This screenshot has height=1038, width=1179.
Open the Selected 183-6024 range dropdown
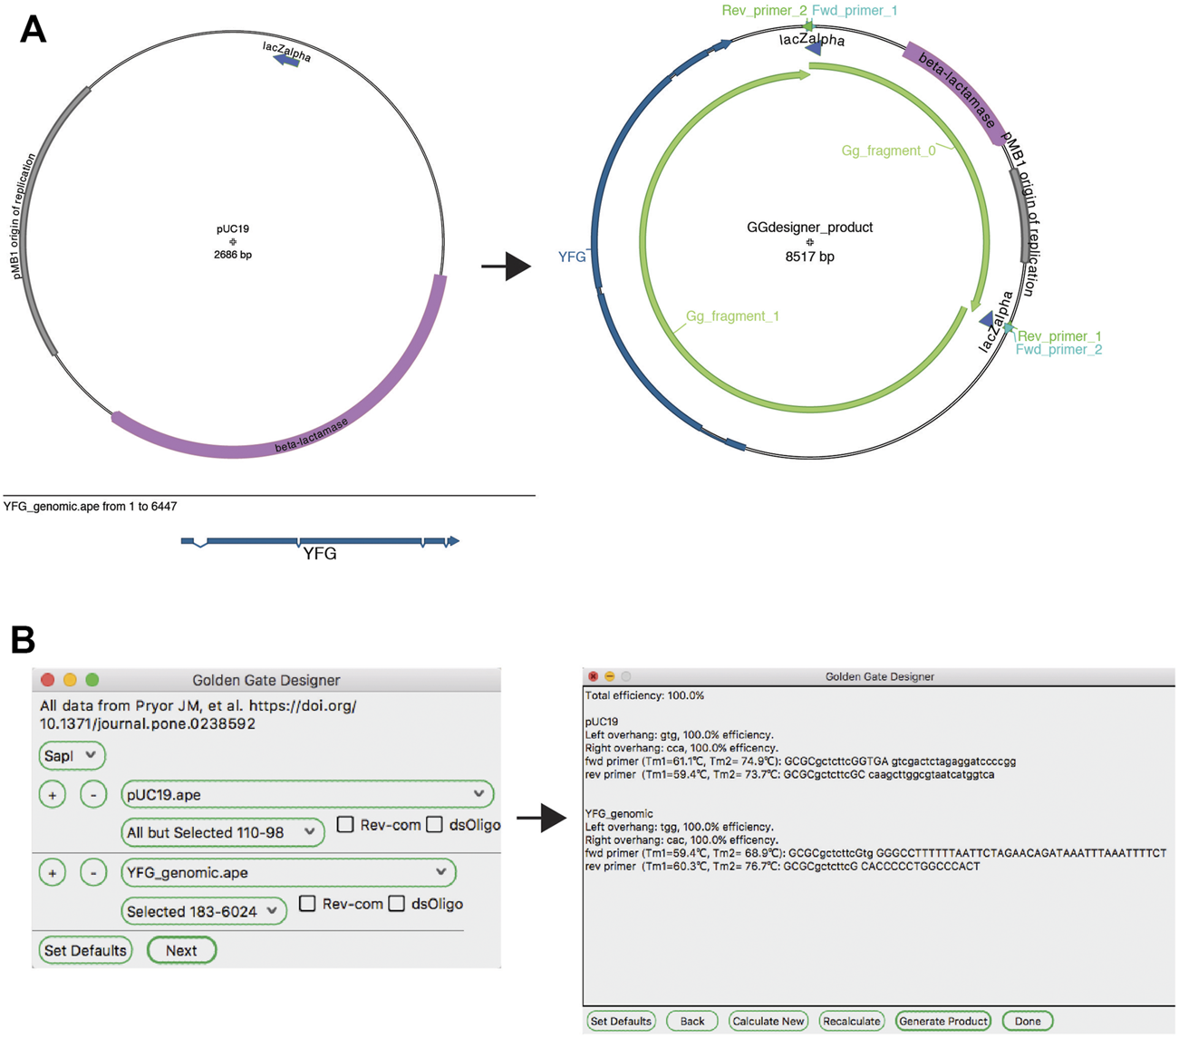(x=204, y=911)
